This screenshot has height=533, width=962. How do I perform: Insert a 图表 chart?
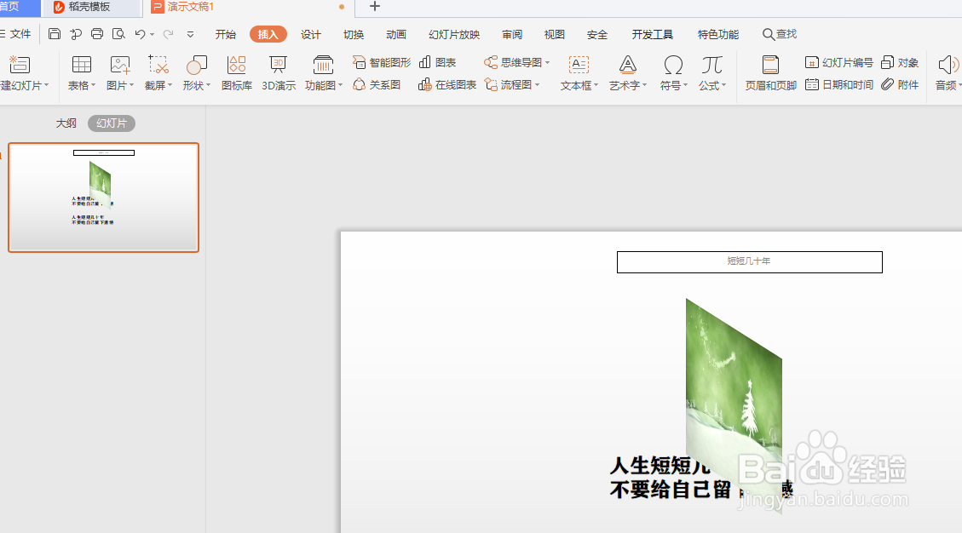[438, 61]
